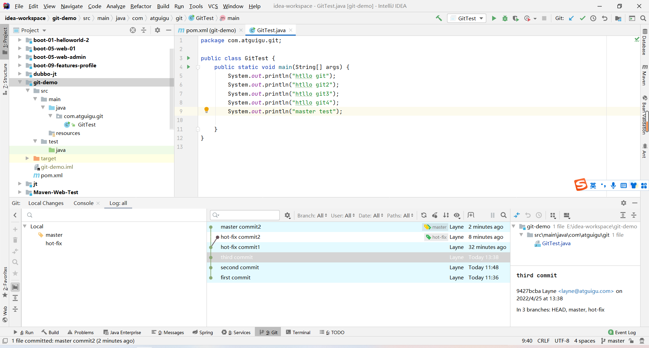649x348 pixels.
Task: Open the VCS menu
Action: 213,6
